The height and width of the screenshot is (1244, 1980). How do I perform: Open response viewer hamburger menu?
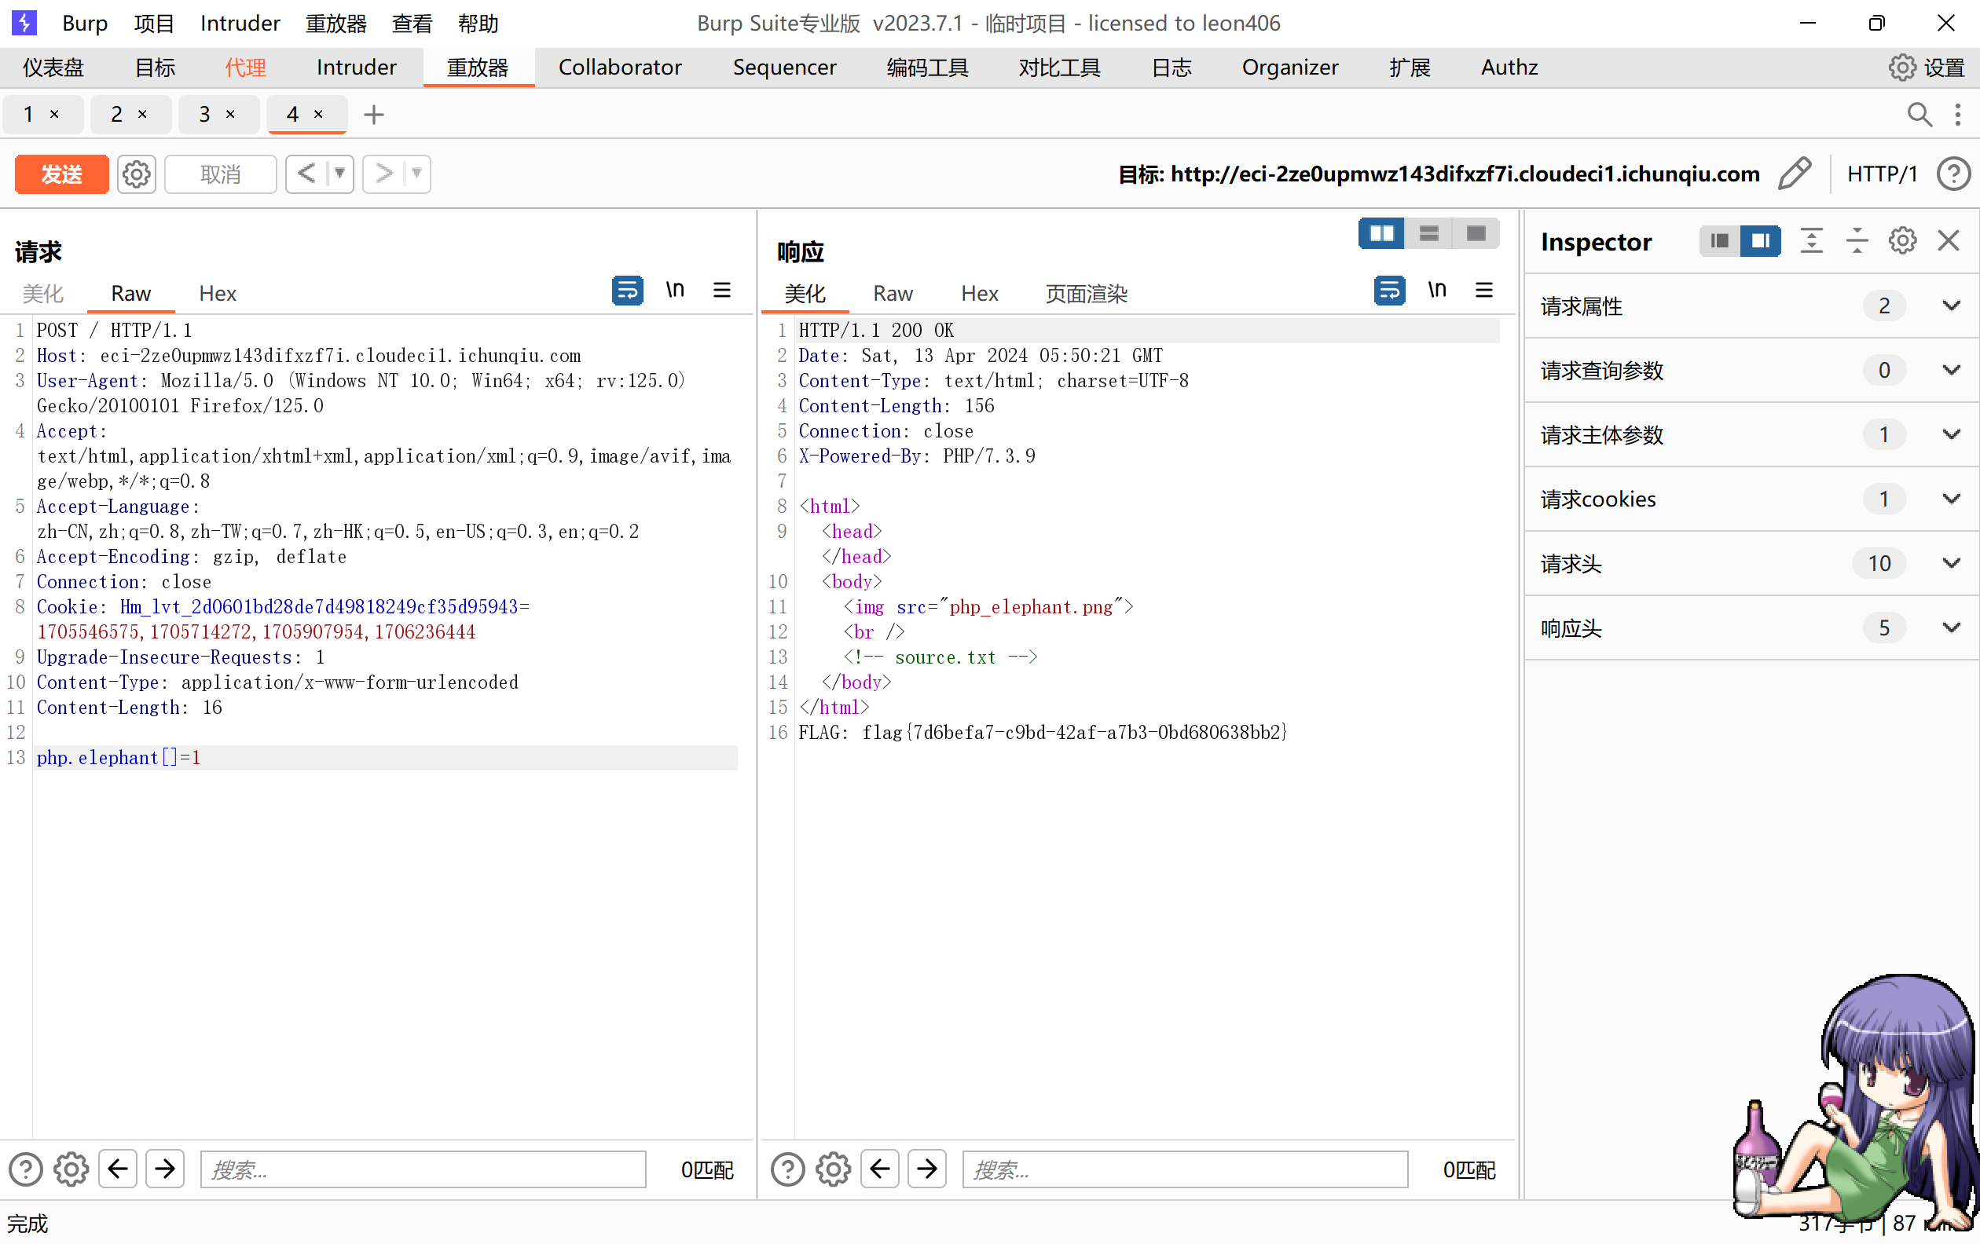(x=1484, y=290)
